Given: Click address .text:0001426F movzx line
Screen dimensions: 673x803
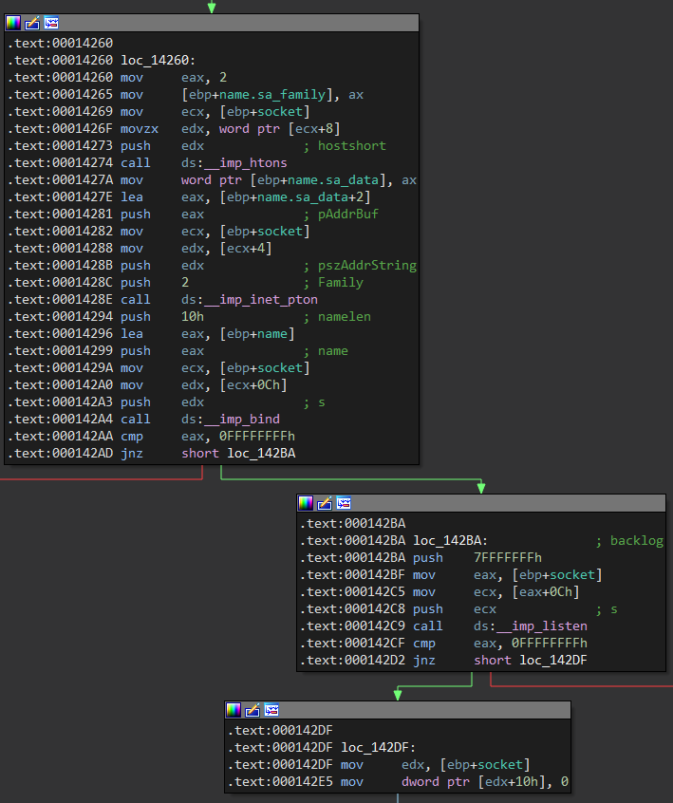Looking at the screenshot, I should click(60, 128).
